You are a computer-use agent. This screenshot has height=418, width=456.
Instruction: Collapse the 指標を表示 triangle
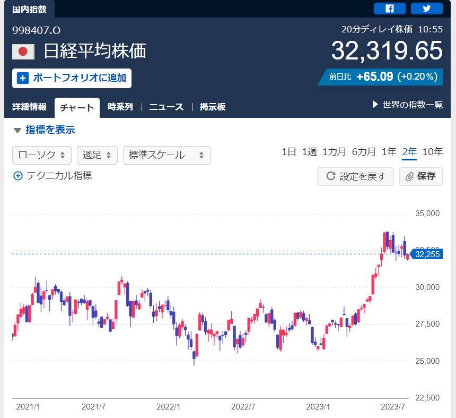17,130
